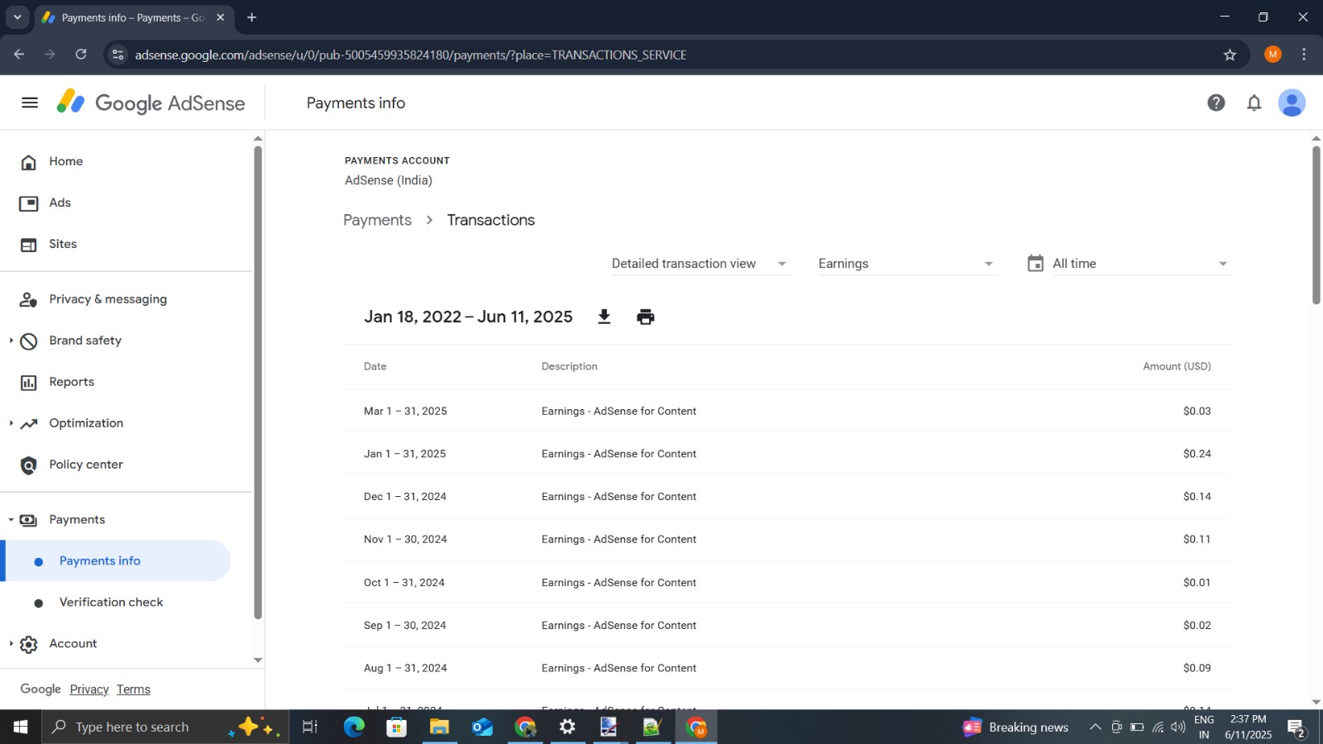Screen dimensions: 1323x744
Task: Open Chrome's three-dot menu
Action: pos(1304,55)
